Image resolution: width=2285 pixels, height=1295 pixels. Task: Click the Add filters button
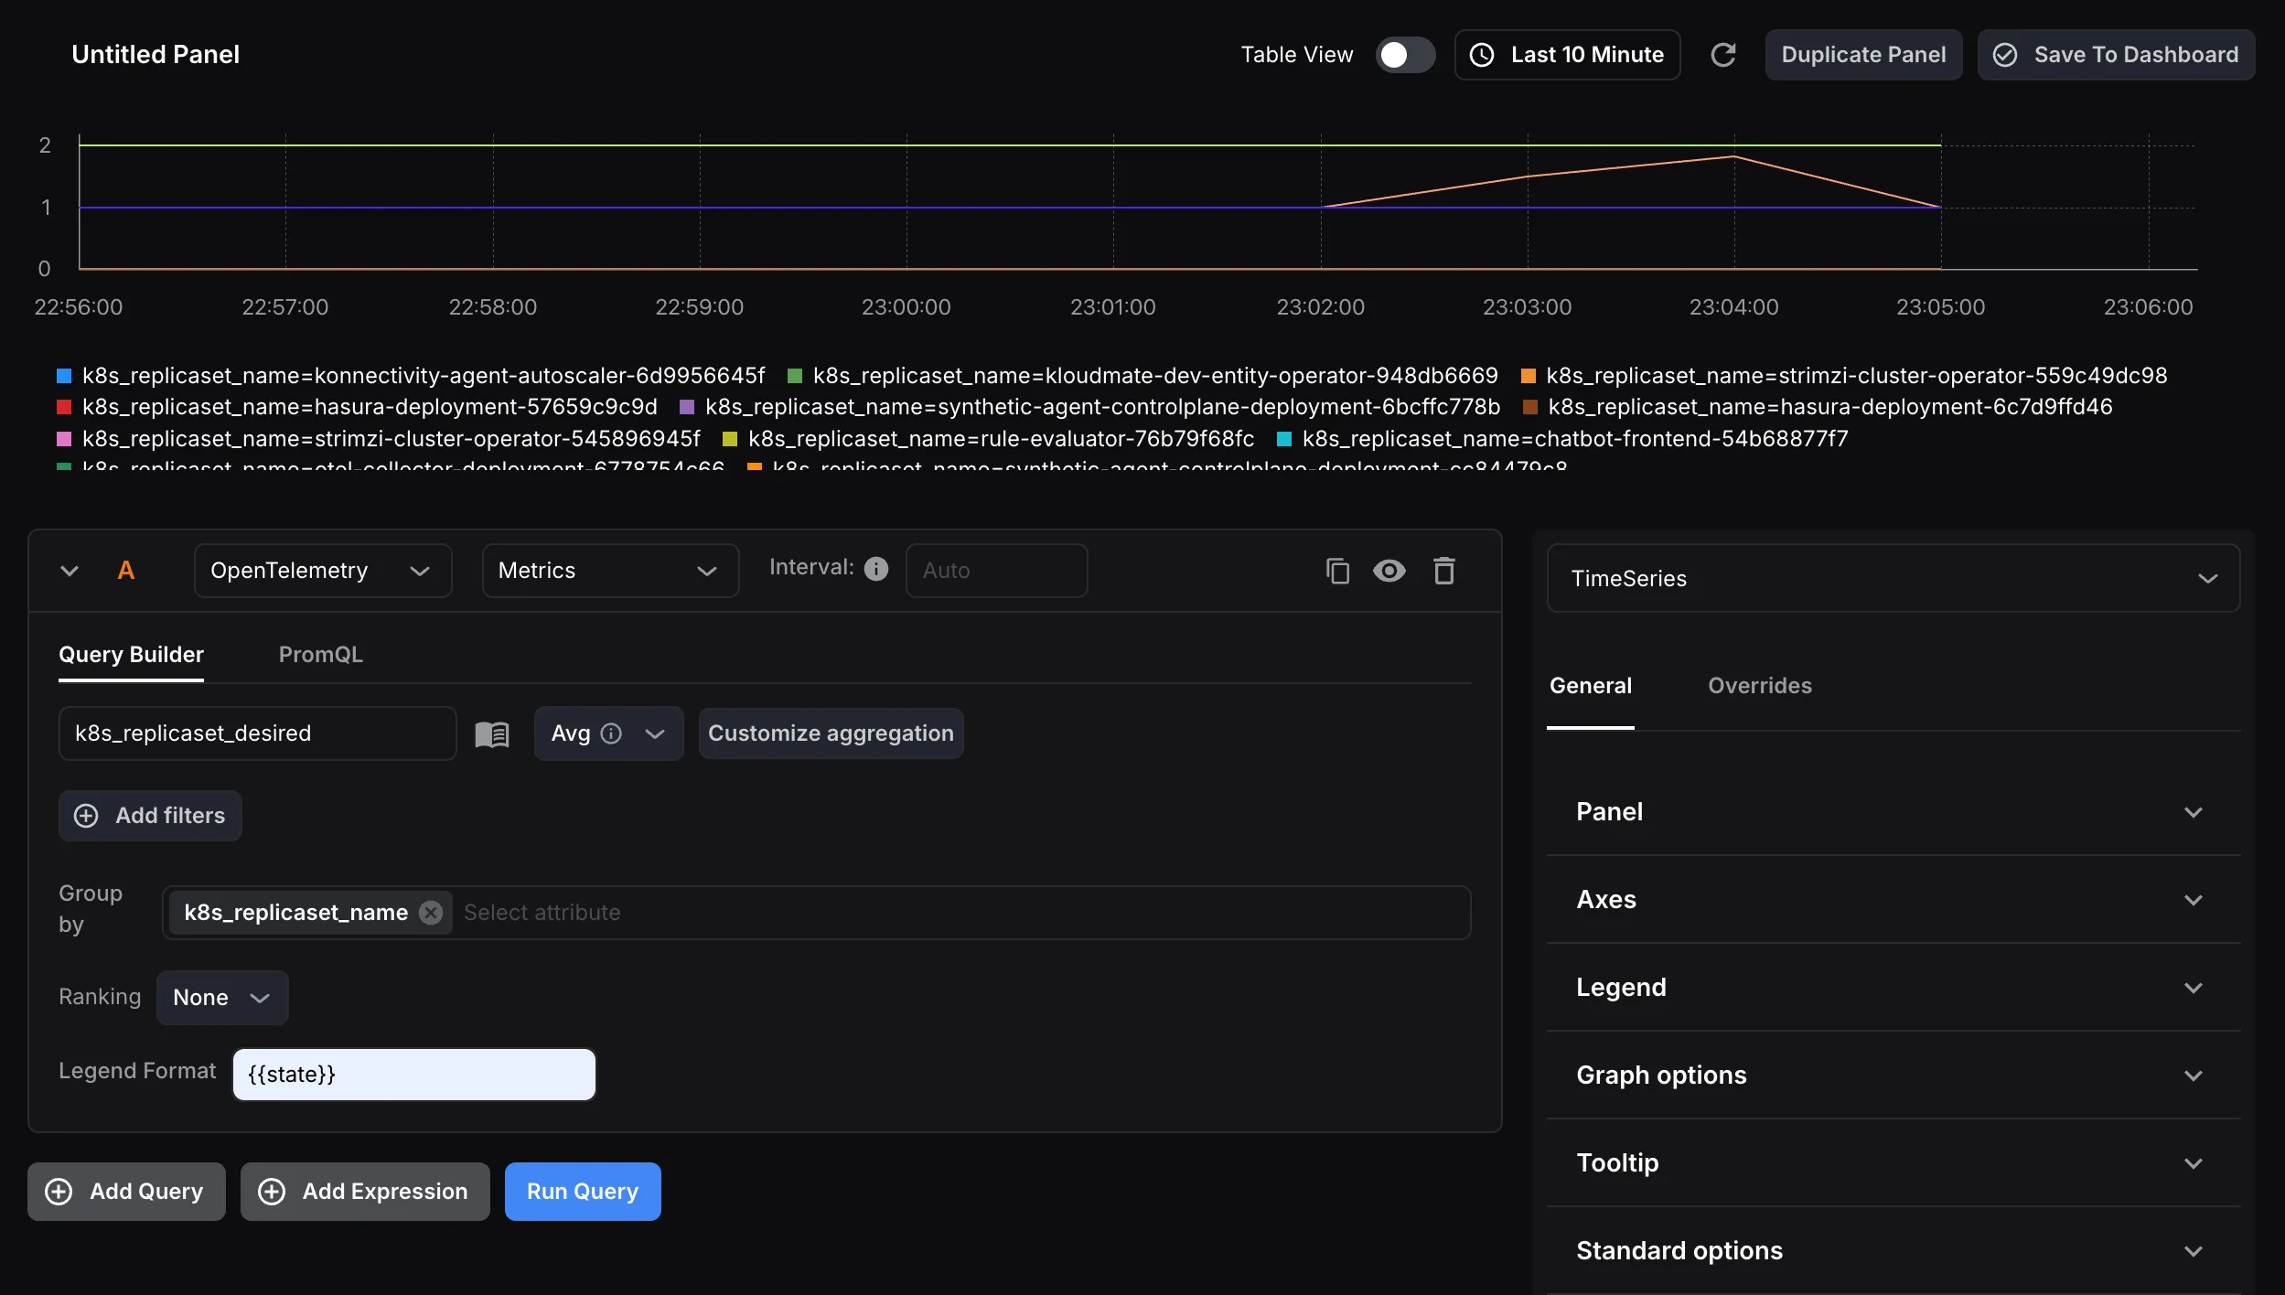150,816
